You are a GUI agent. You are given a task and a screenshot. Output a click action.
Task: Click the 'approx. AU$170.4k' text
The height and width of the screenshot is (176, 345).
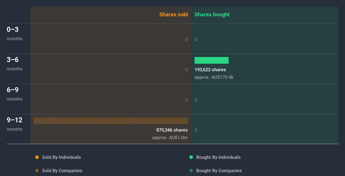214,77
